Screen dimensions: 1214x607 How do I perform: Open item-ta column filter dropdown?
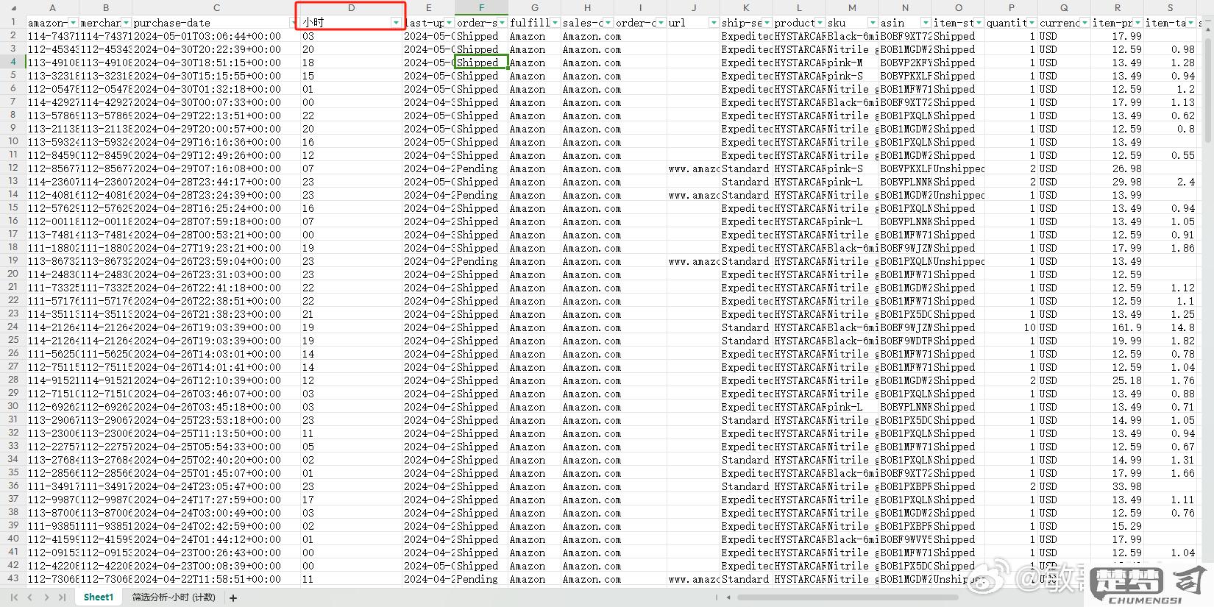(1190, 23)
